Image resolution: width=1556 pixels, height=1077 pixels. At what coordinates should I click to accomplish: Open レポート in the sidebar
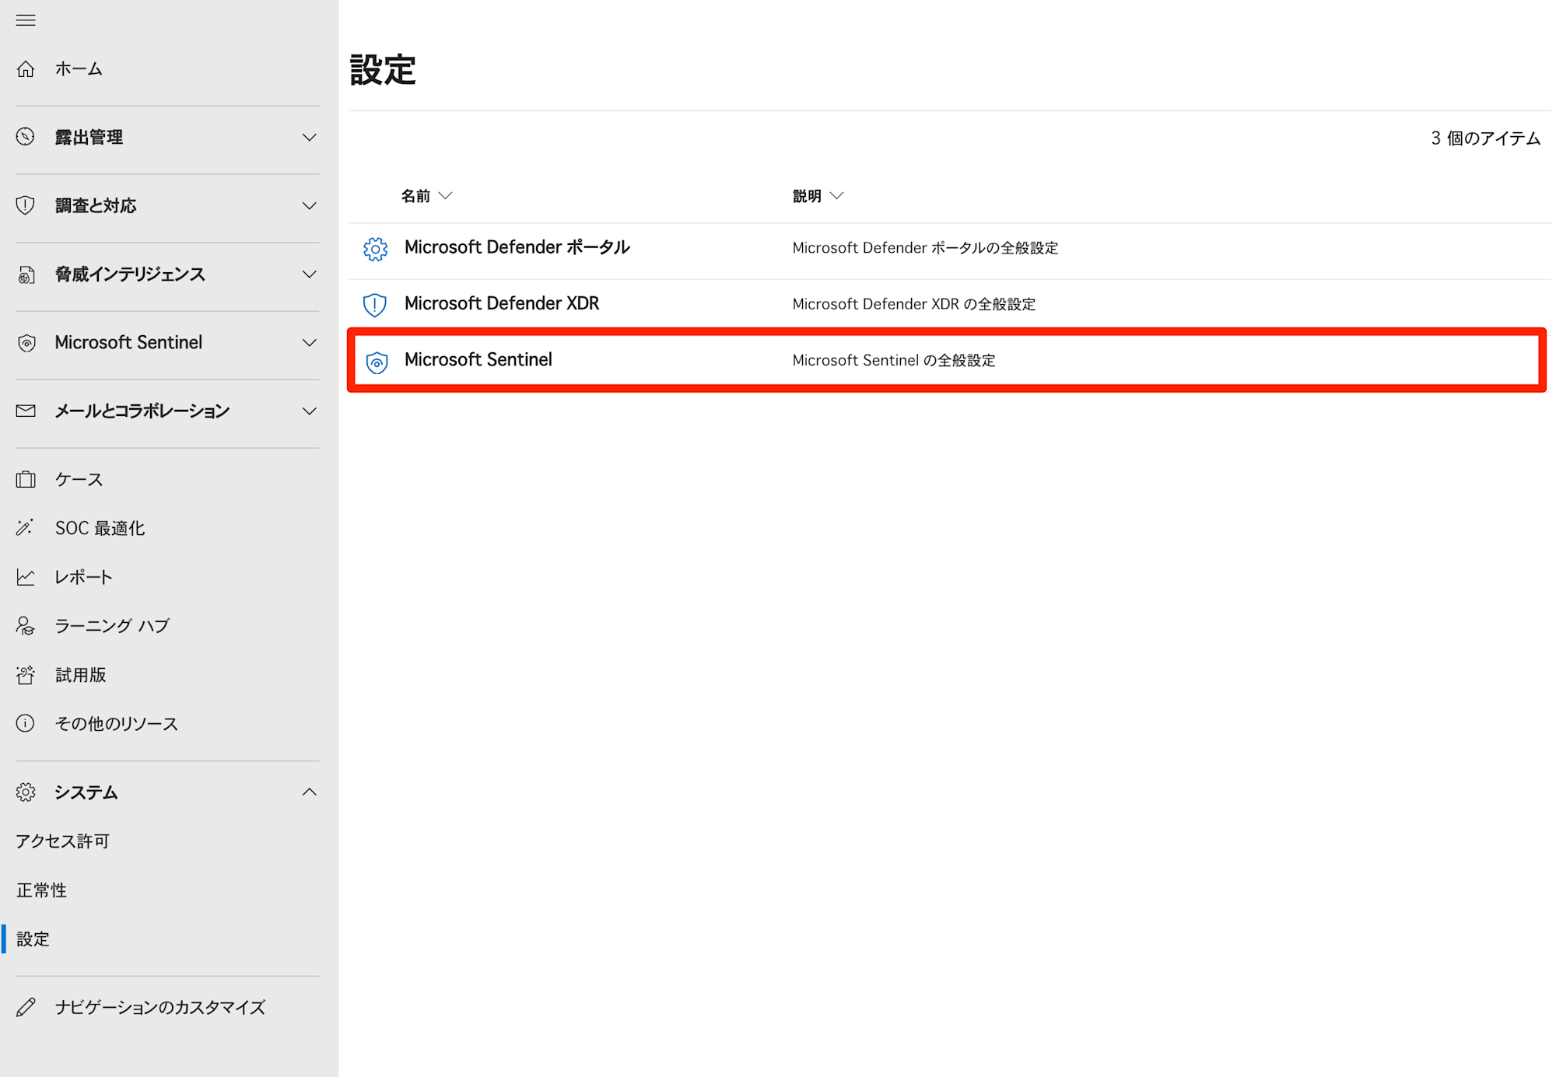pos(83,577)
